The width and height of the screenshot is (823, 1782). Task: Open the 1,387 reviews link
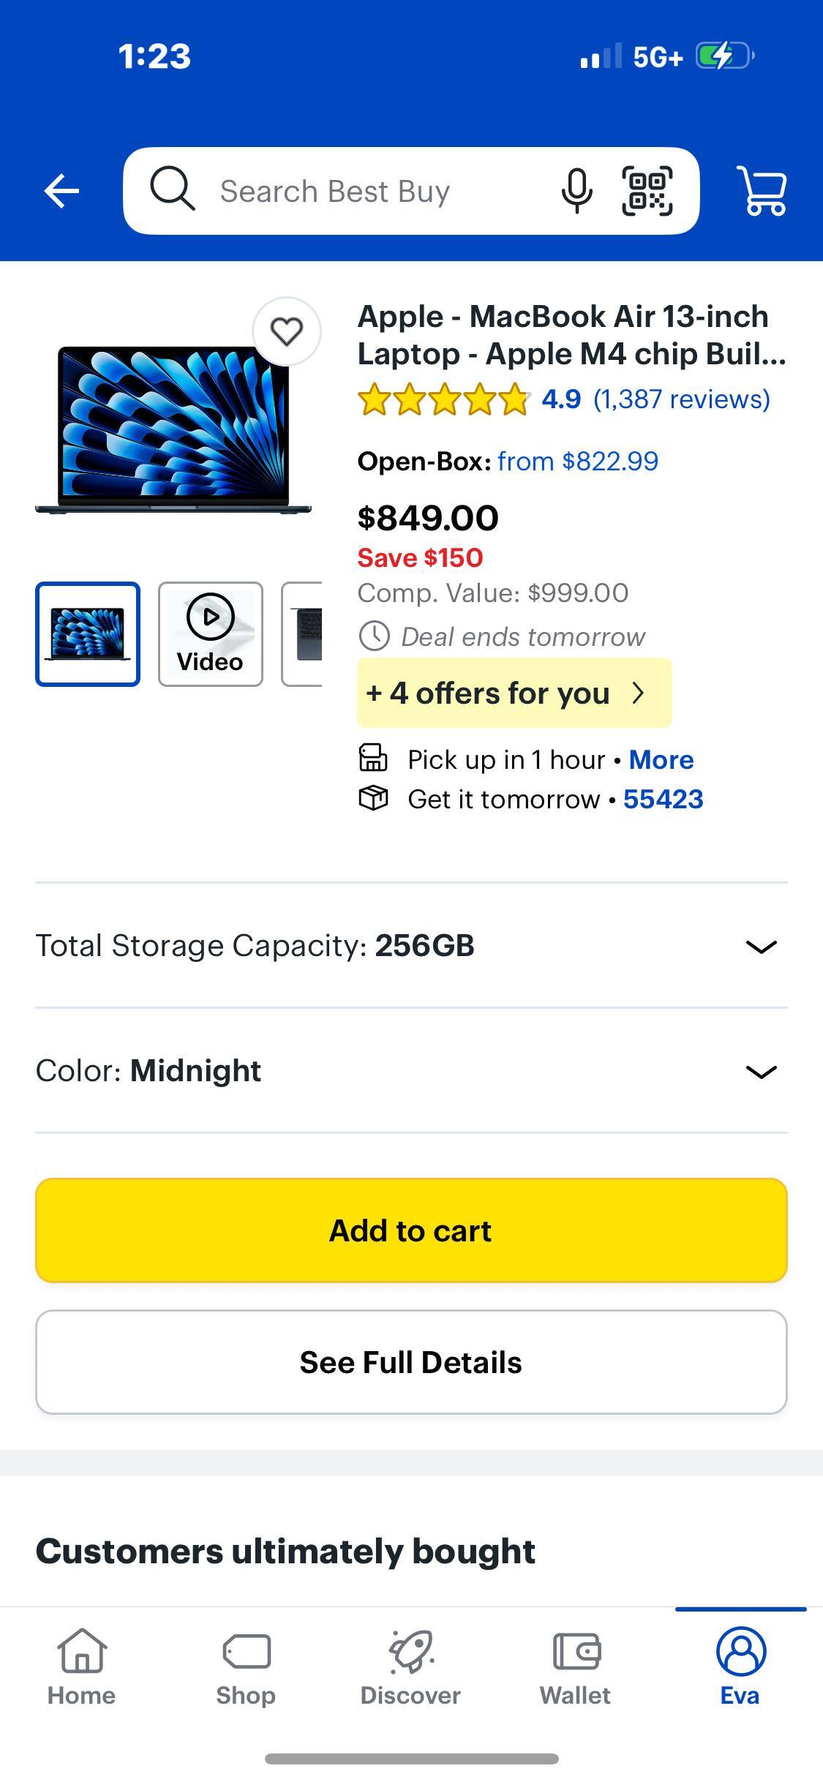click(x=681, y=399)
